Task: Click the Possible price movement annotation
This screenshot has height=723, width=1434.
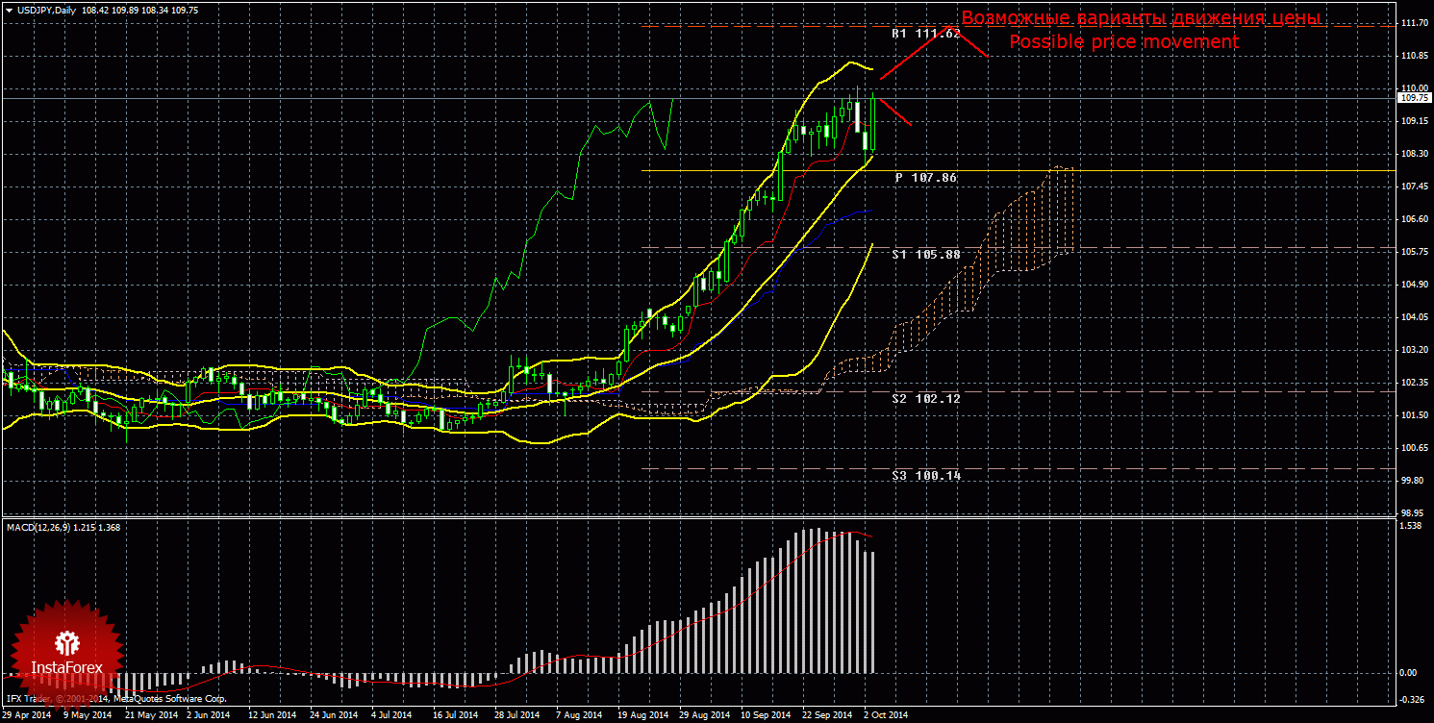Action: pyautogui.click(x=1123, y=42)
